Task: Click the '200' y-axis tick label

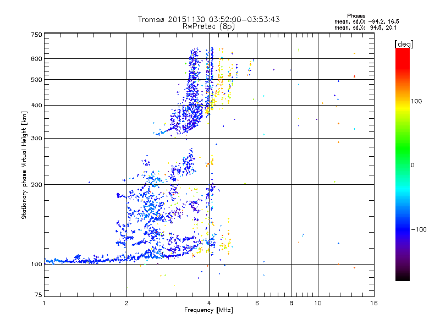Action: pyautogui.click(x=36, y=185)
